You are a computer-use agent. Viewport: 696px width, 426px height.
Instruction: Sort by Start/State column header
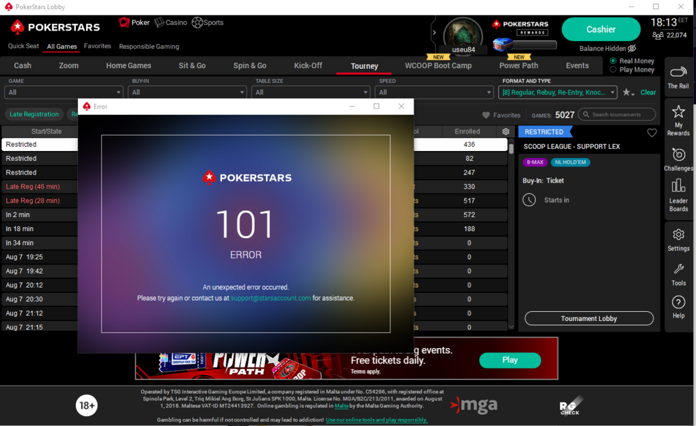point(46,132)
